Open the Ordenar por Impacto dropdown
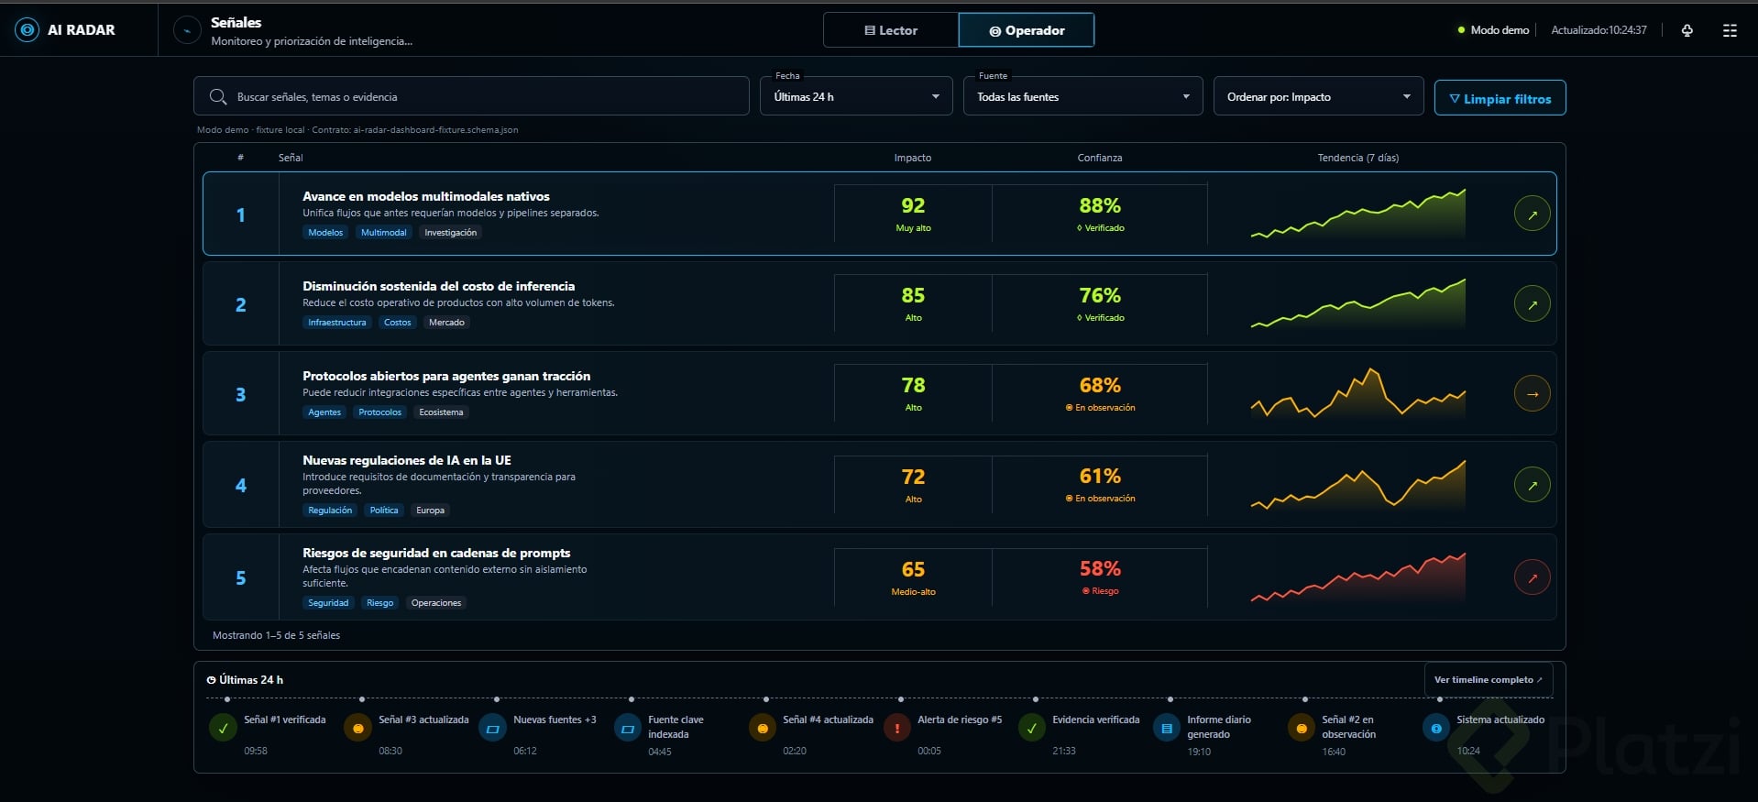Screen dimensions: 1758x802 (1318, 96)
